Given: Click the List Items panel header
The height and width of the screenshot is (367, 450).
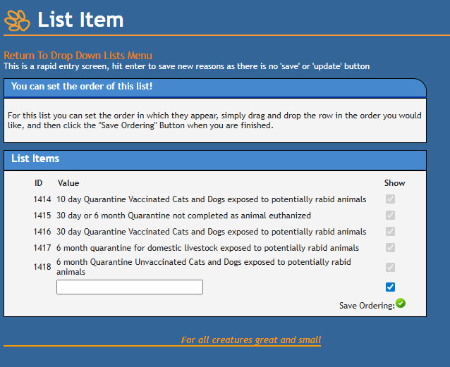Looking at the screenshot, I should [x=214, y=159].
